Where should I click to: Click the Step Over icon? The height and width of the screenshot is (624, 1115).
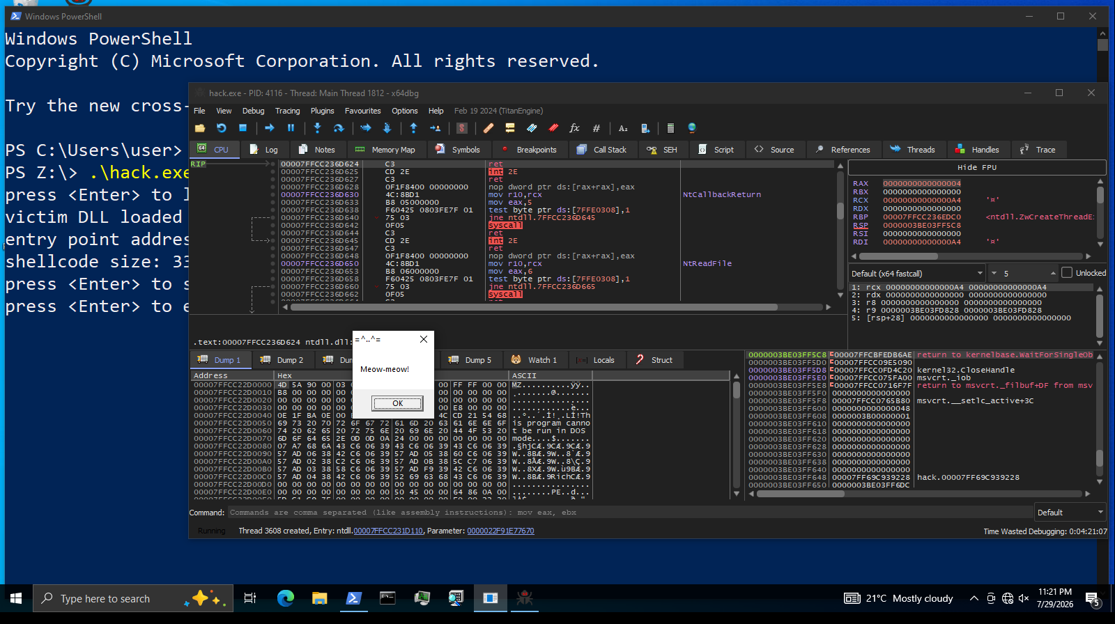click(339, 128)
